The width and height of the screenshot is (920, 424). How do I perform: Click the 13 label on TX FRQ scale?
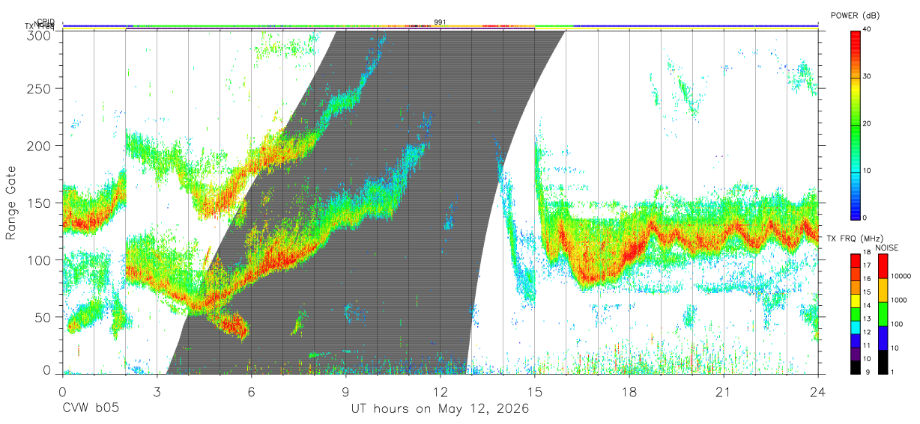point(868,319)
